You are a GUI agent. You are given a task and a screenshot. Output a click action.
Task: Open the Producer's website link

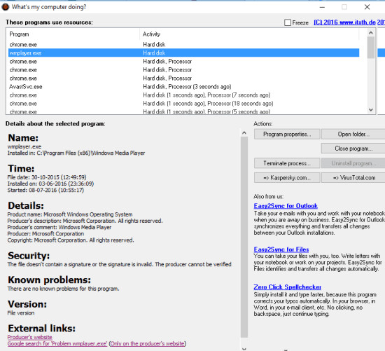tap(29, 337)
